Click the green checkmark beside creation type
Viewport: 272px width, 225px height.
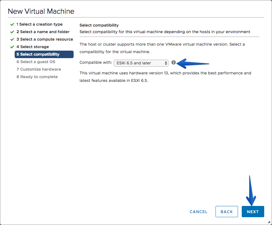(12, 24)
